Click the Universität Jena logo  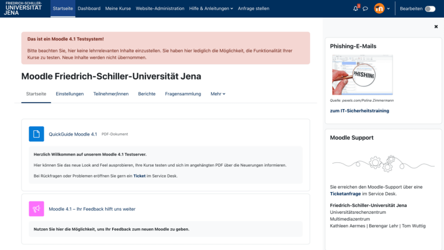[x=23, y=9]
